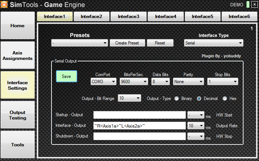Select the Binary output type

point(177,99)
